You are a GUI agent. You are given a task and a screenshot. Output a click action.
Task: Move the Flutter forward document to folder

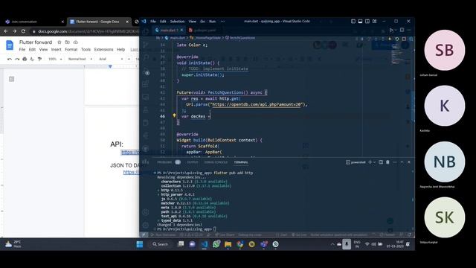68,42
